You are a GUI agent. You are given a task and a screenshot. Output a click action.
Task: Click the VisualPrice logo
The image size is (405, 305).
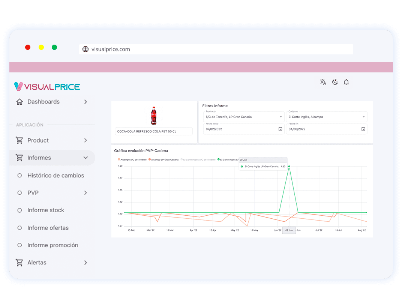tap(47, 87)
